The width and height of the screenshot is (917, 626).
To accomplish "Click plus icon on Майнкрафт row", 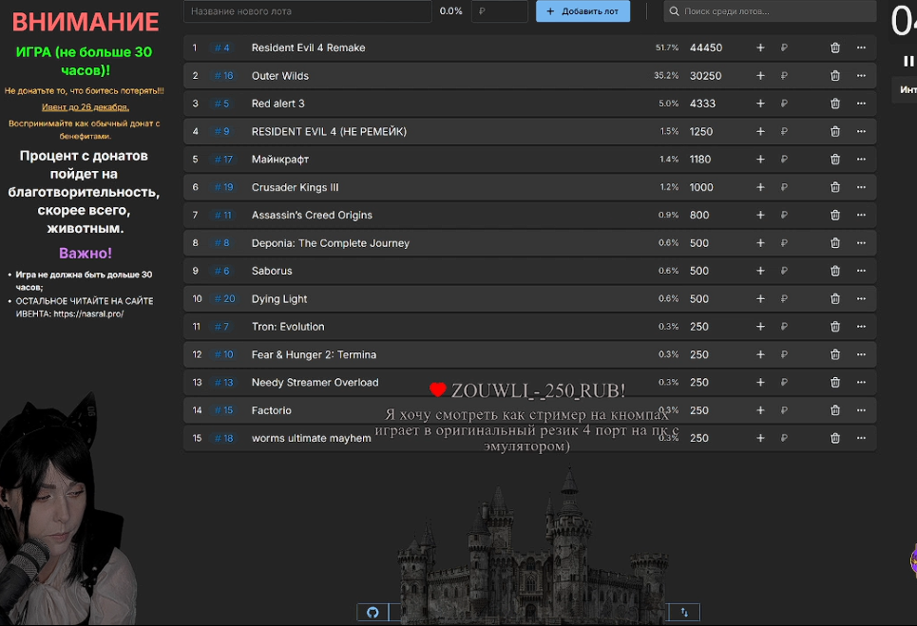I will (760, 160).
